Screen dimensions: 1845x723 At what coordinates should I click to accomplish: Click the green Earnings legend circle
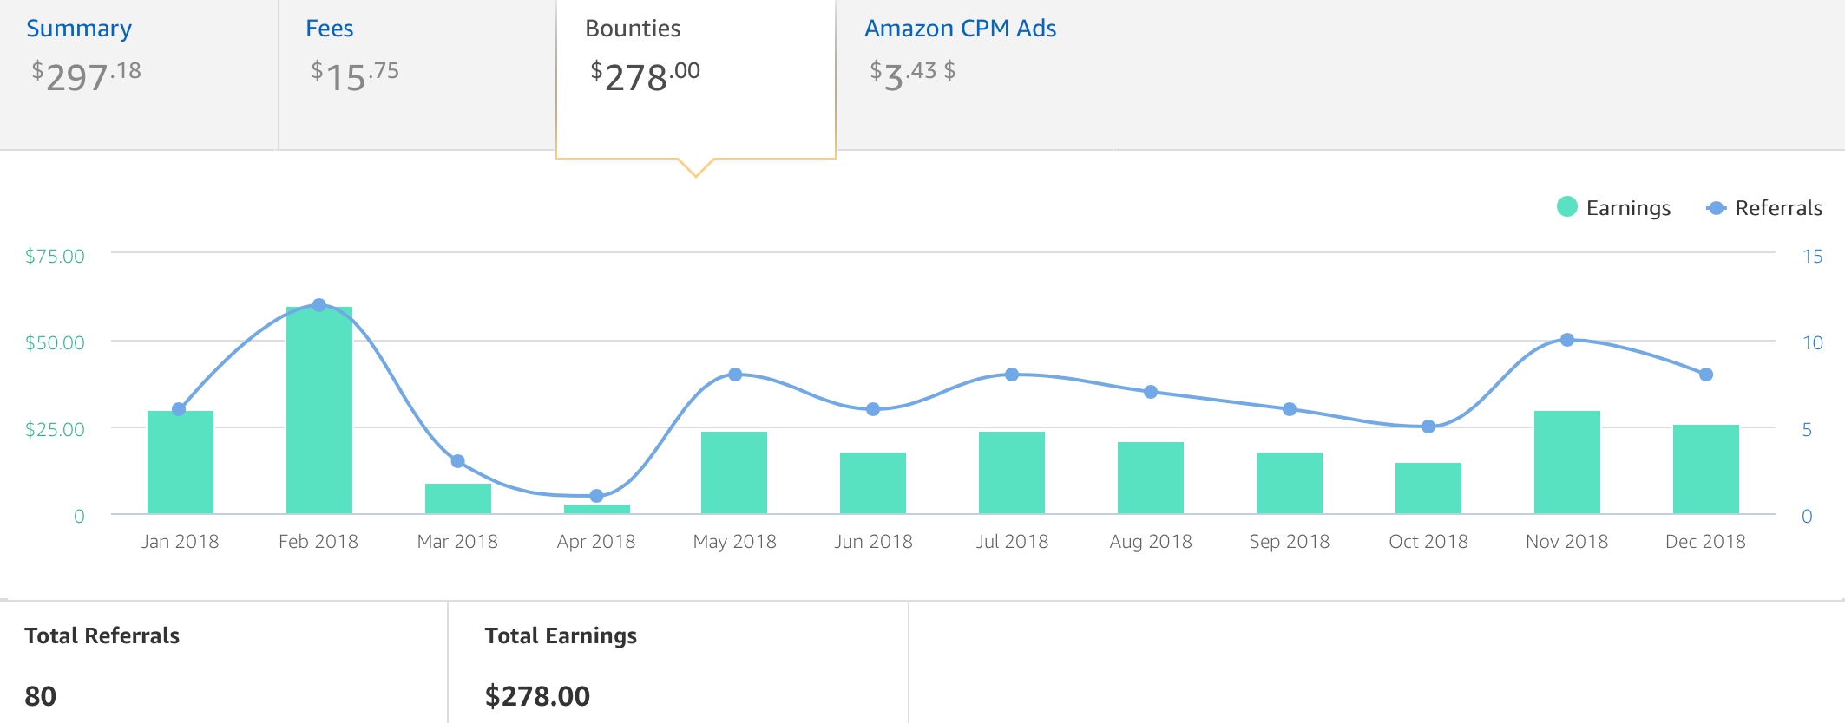click(1567, 206)
